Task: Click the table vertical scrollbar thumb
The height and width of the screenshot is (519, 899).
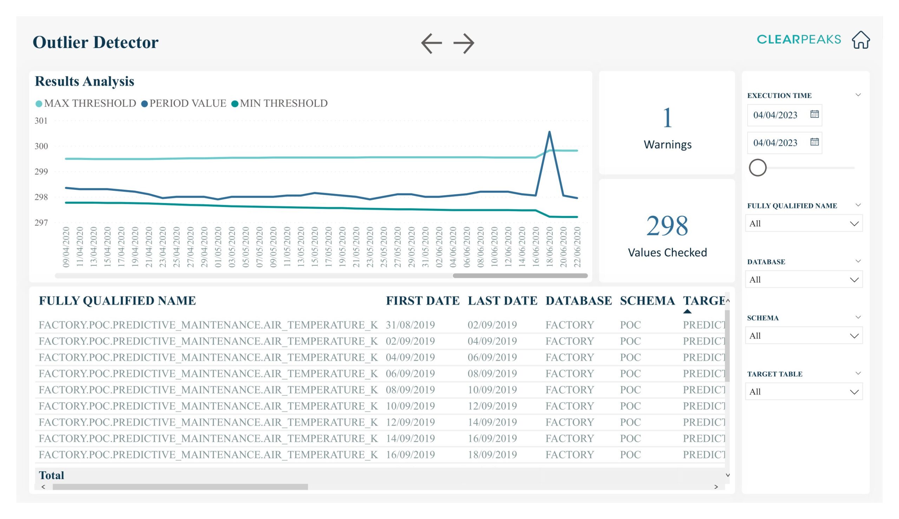Action: 727,346
